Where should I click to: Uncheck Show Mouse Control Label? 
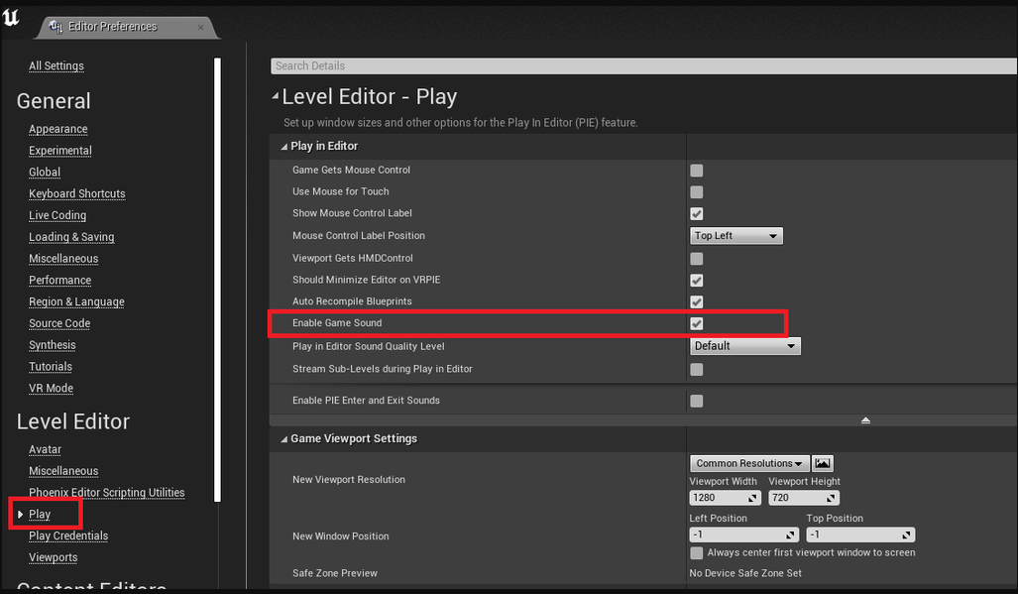click(x=697, y=213)
